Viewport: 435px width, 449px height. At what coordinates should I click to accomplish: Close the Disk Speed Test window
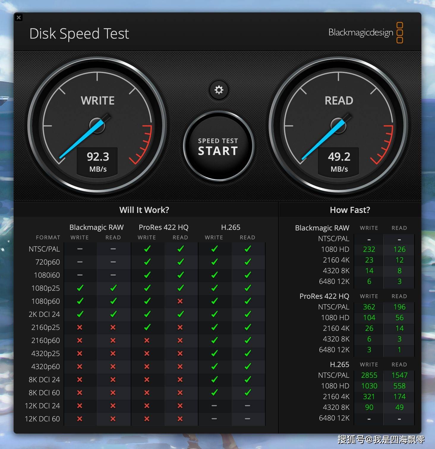(19, 18)
